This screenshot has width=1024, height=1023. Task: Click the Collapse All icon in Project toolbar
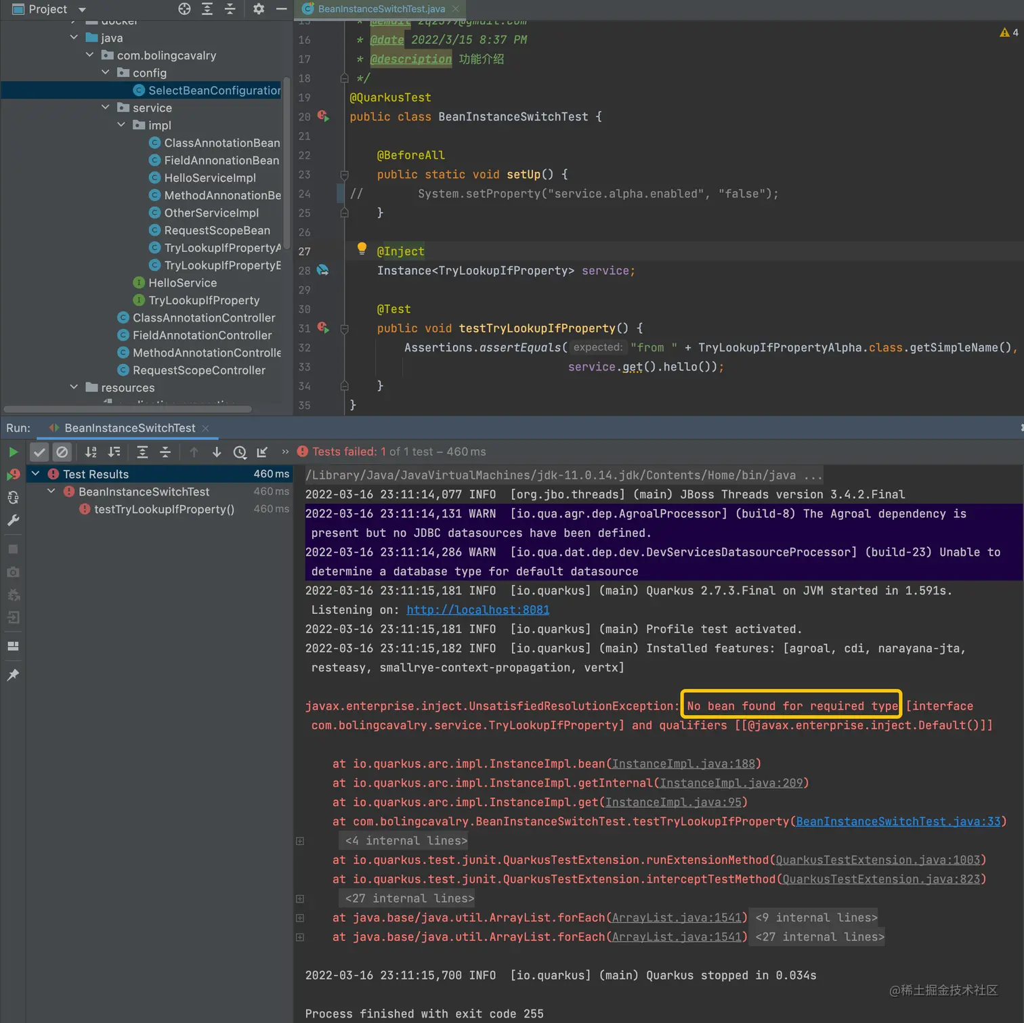tap(230, 9)
